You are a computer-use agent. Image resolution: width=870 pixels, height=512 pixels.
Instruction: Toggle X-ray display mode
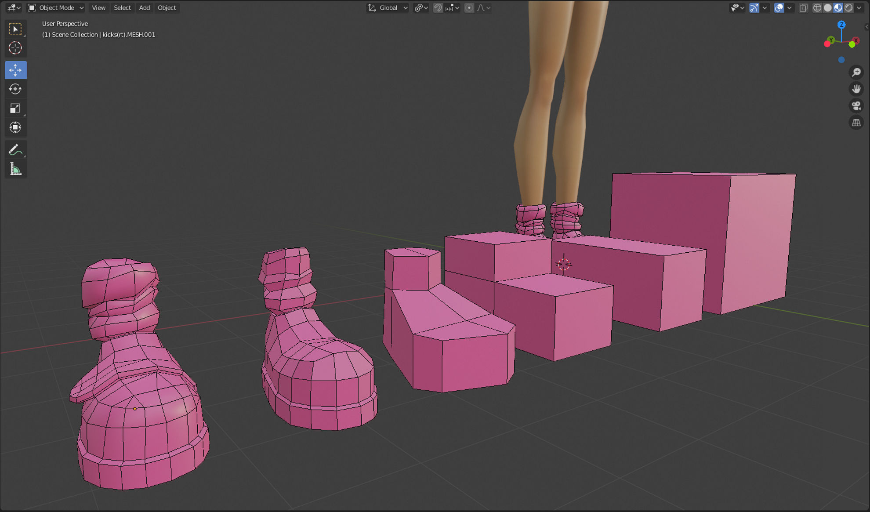coord(803,8)
